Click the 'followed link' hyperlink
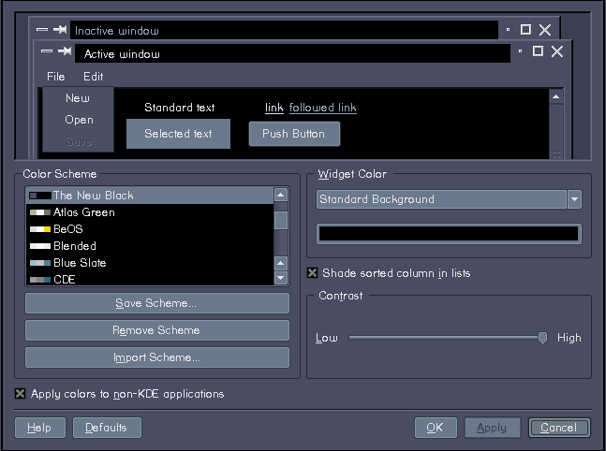Image resolution: width=606 pixels, height=451 pixels. 323,108
